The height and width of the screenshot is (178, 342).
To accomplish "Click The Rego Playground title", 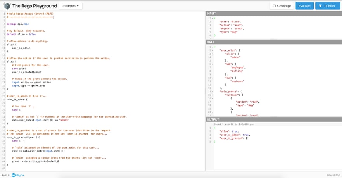I will 35,6.
